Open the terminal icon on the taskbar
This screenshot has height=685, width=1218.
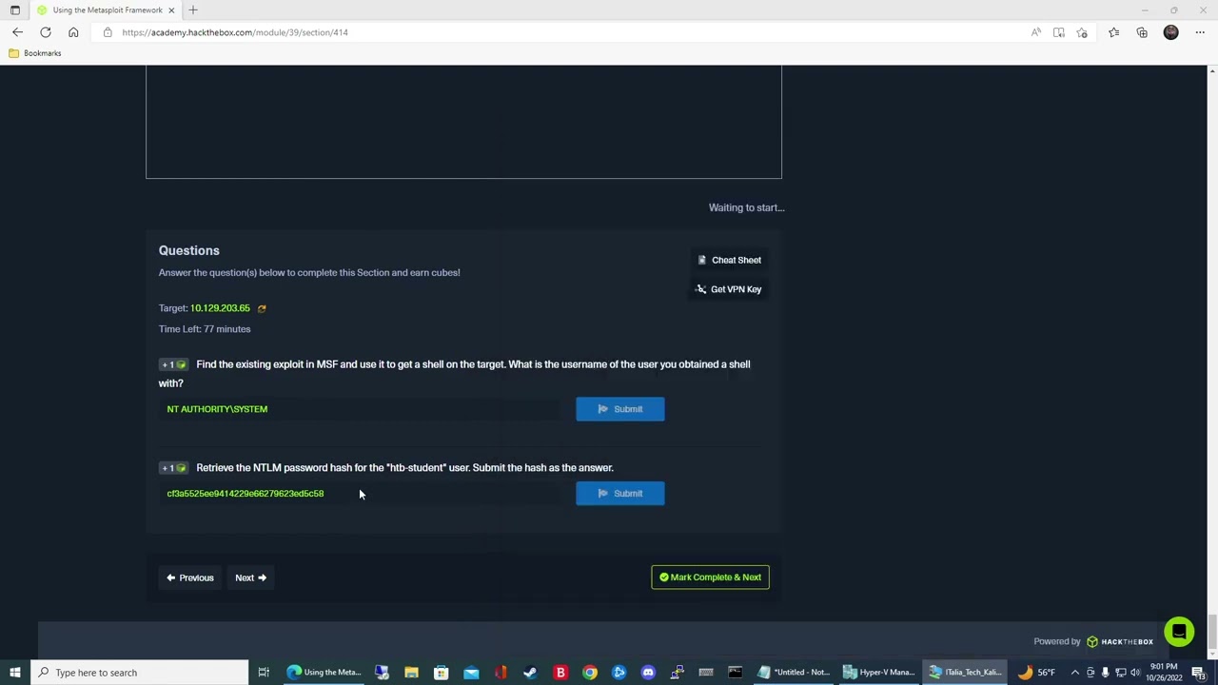(736, 673)
